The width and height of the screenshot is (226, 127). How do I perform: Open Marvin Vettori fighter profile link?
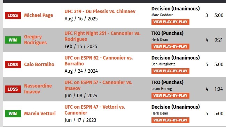[40, 114]
